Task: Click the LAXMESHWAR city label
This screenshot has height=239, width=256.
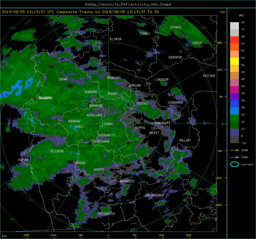Action: pos(101,142)
